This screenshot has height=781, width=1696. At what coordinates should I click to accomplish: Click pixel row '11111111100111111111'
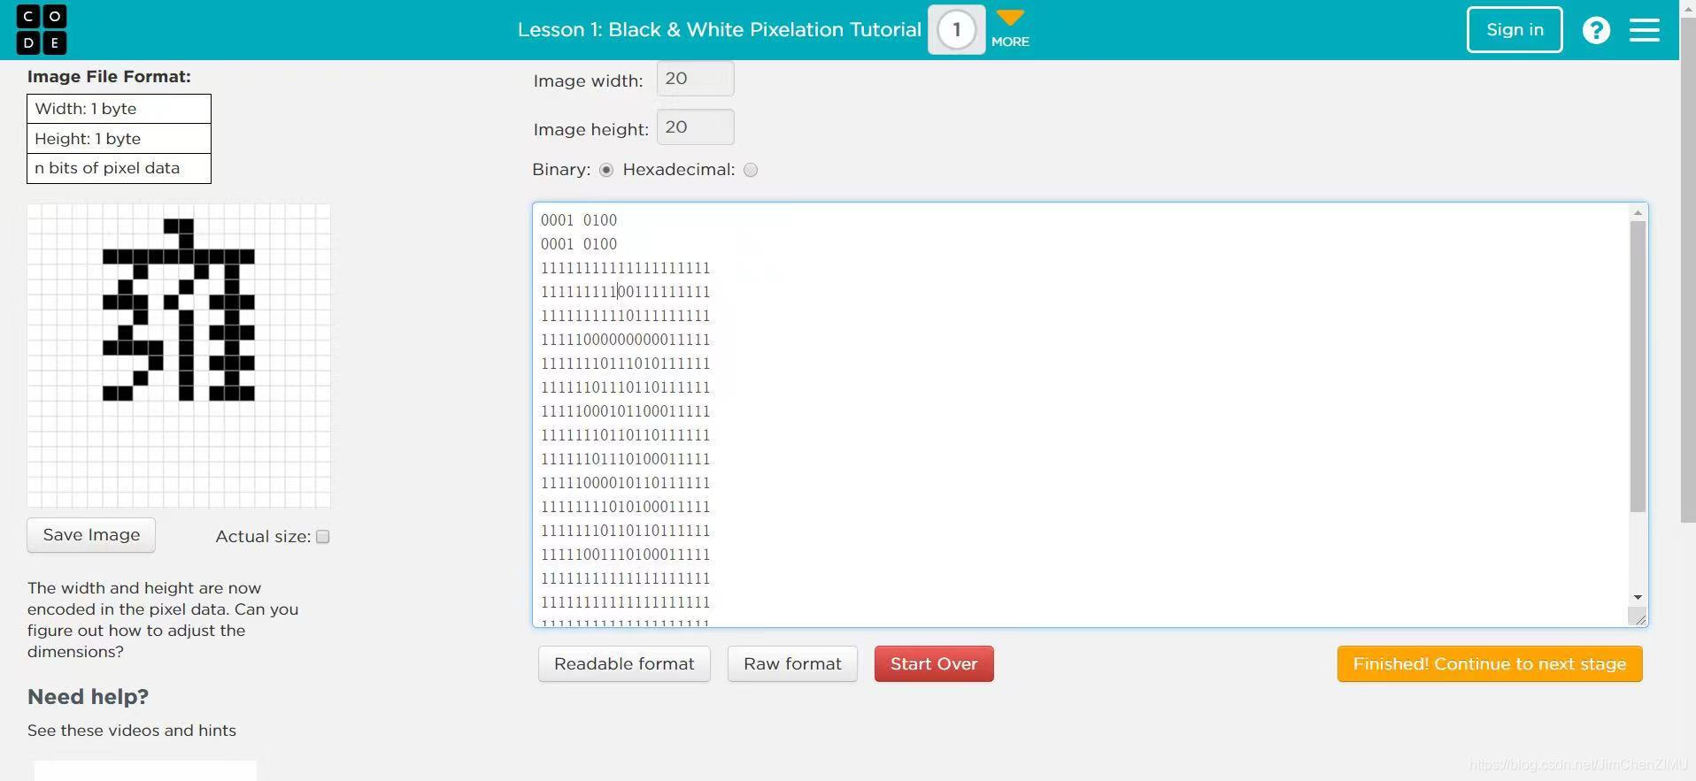click(x=626, y=292)
